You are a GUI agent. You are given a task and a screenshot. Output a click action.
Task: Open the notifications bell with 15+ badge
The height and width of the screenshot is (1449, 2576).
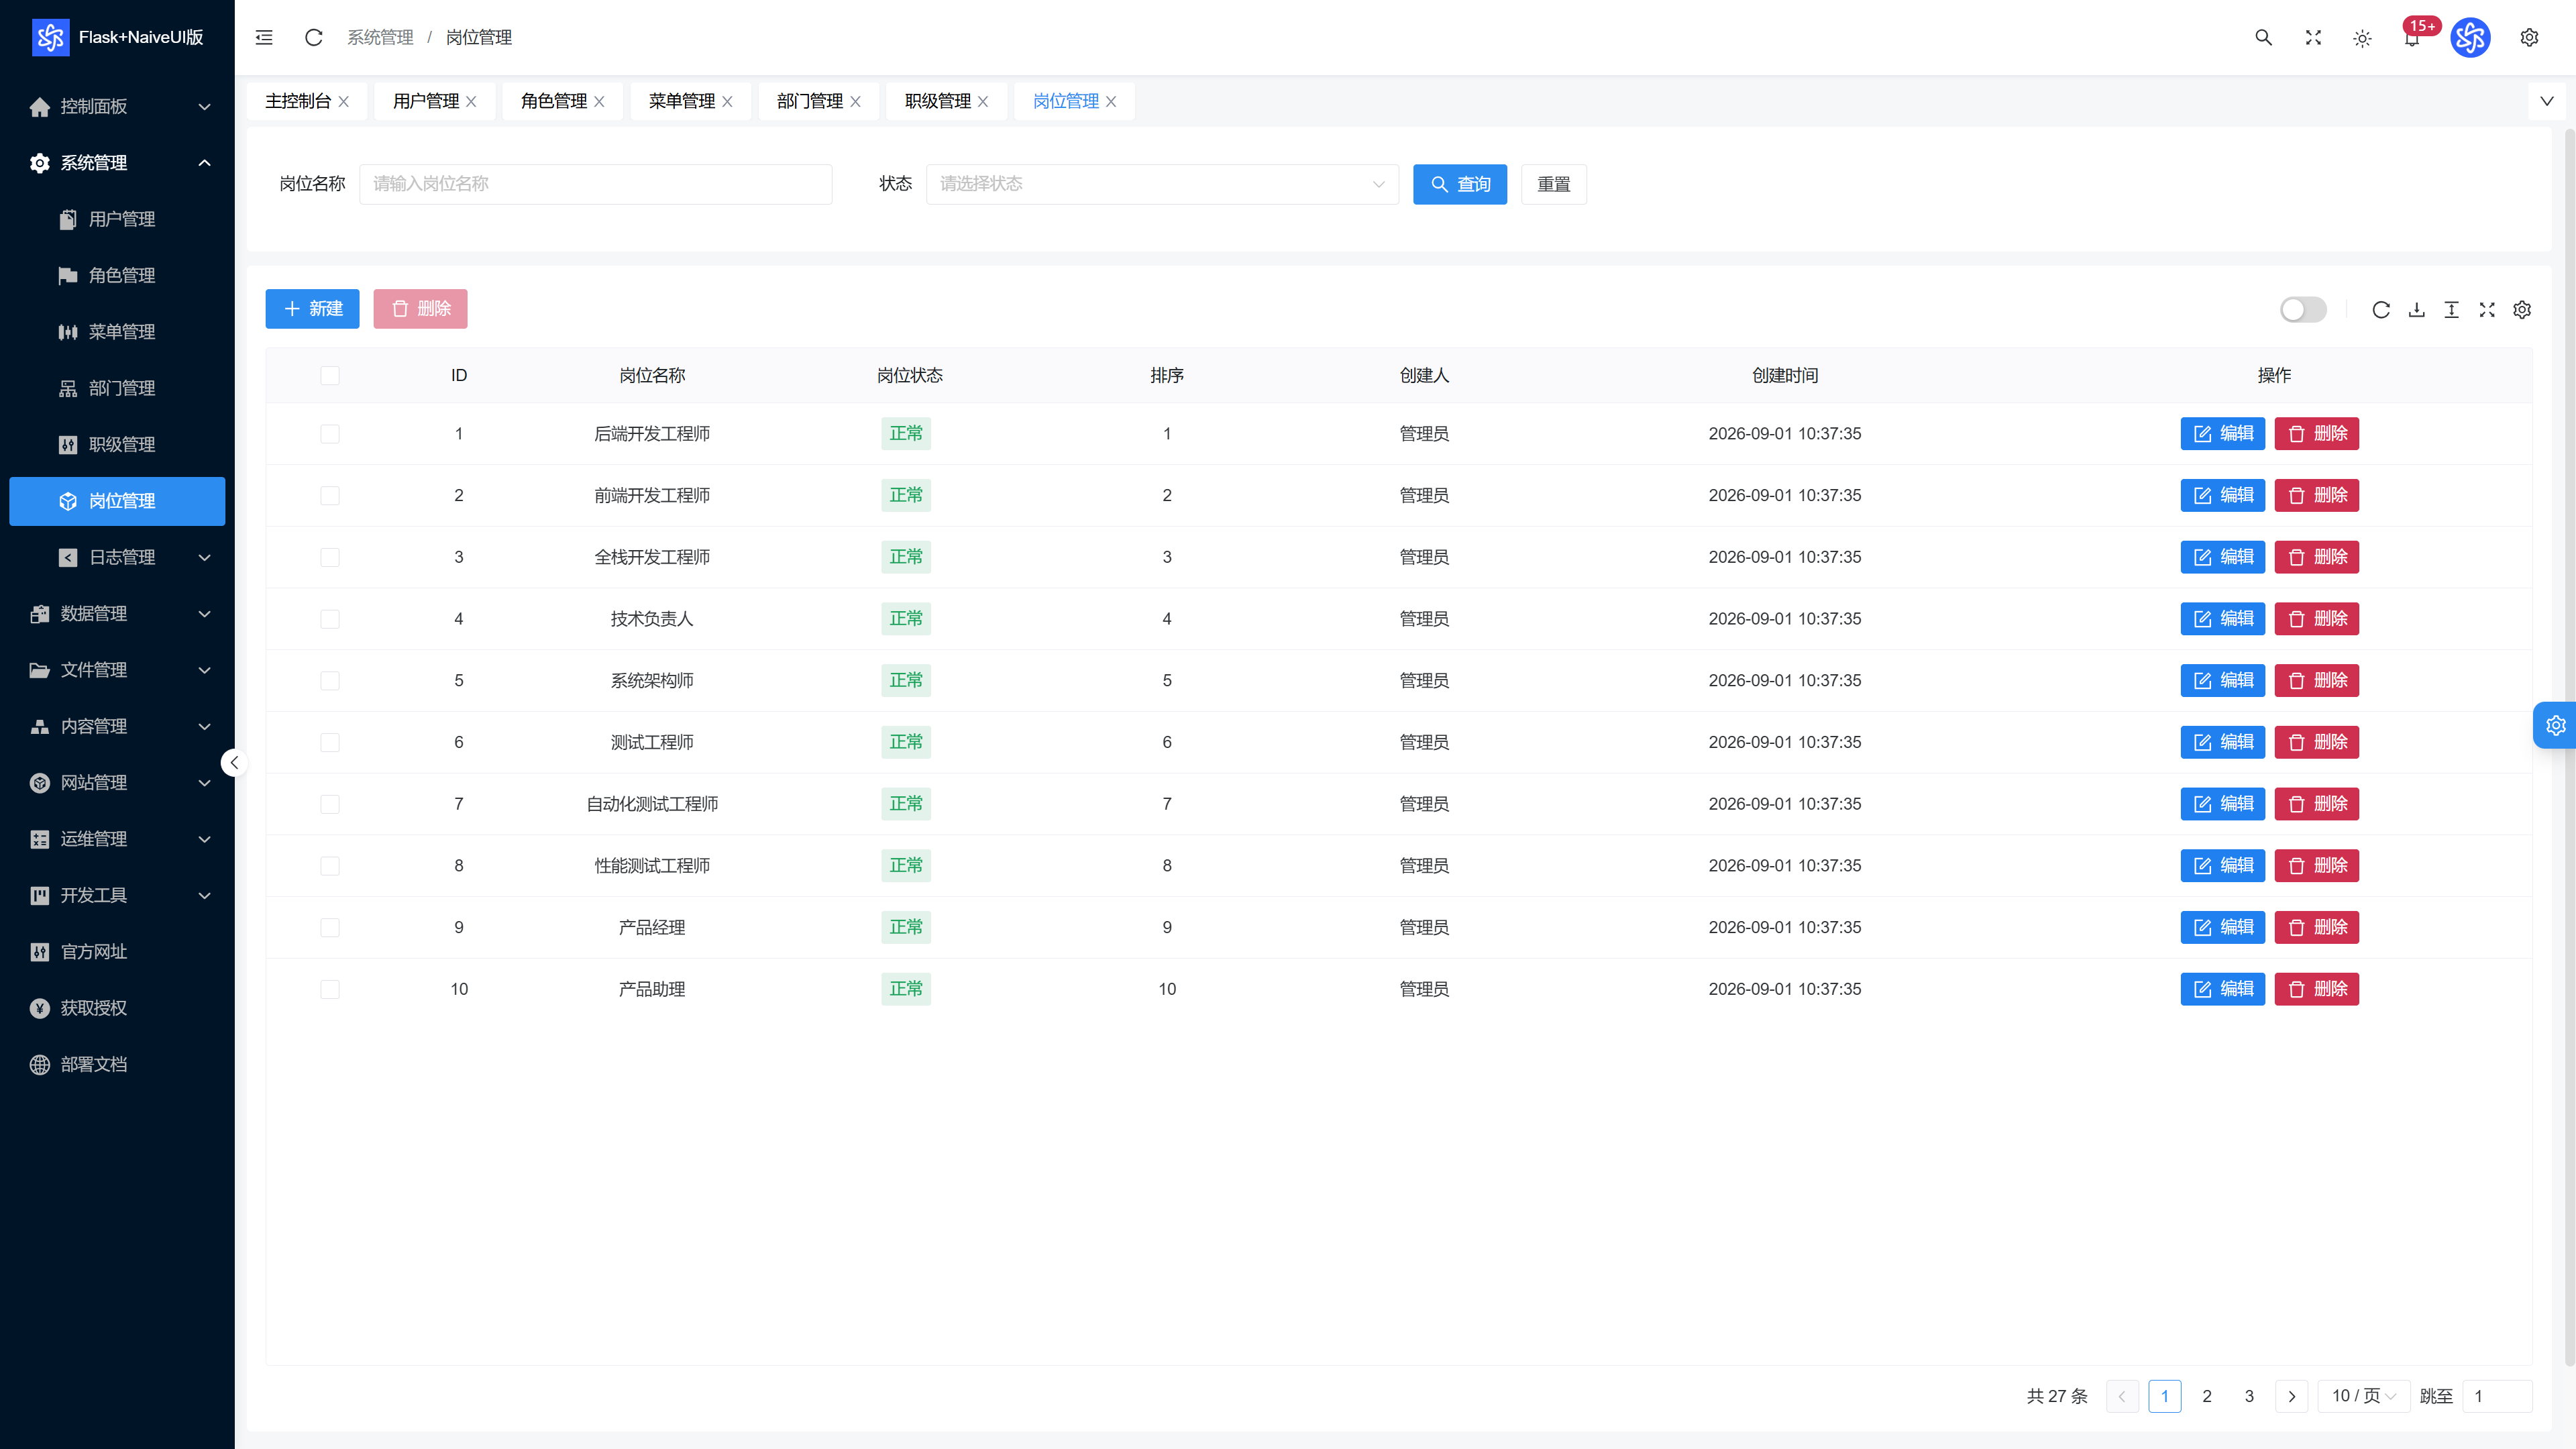[2413, 36]
